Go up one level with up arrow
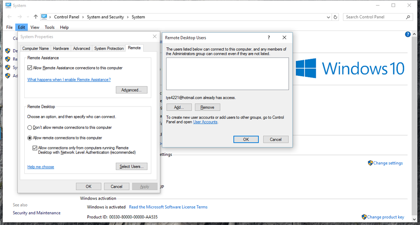The width and height of the screenshot is (420, 225). click(36, 17)
